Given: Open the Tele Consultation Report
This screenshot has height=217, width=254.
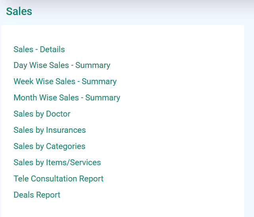Looking at the screenshot, I should pyautogui.click(x=59, y=179).
